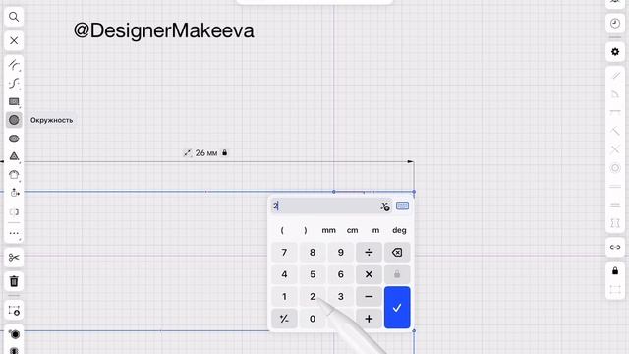Tap keypad digit 6
This screenshot has height=354, width=629.
pyautogui.click(x=341, y=274)
